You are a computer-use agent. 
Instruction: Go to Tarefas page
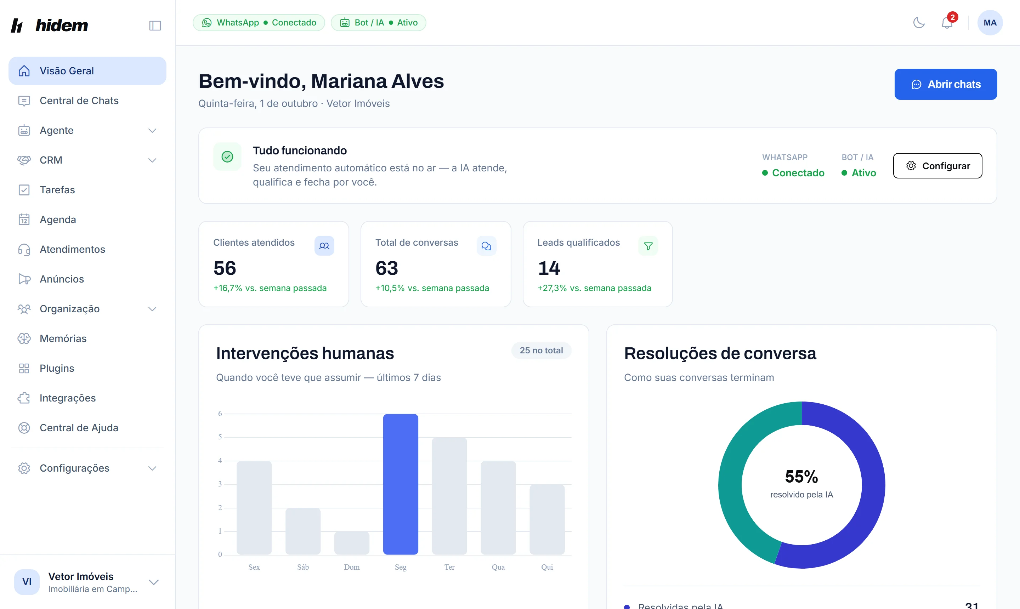pos(87,189)
